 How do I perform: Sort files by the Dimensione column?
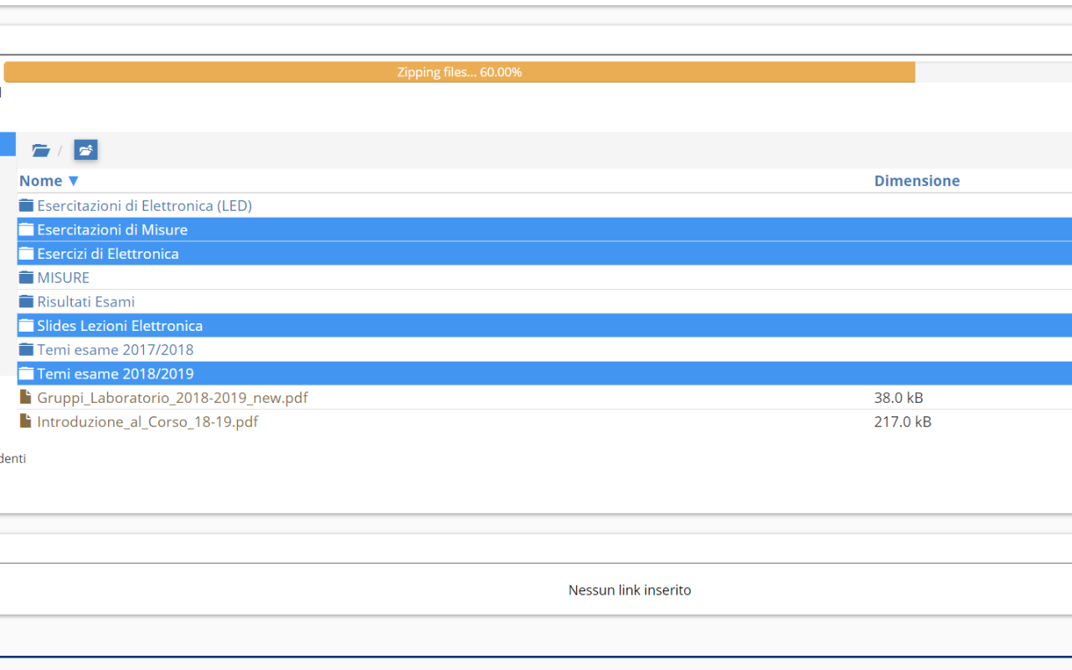(x=917, y=180)
